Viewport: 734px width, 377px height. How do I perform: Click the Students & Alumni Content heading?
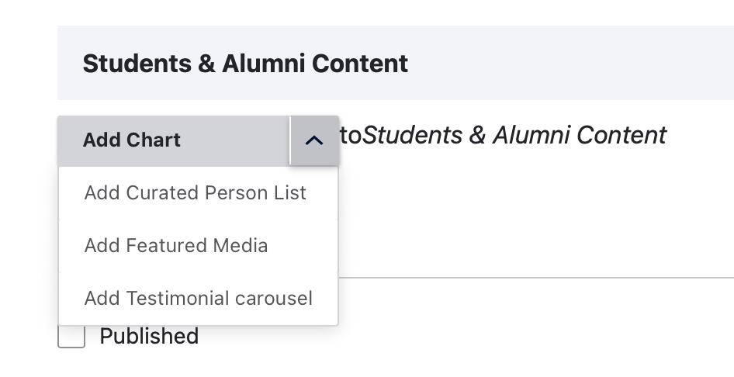(245, 64)
